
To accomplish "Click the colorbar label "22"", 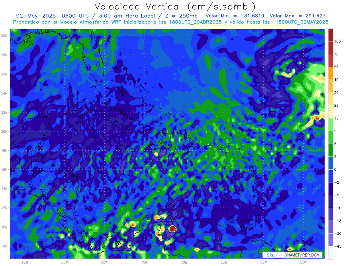I will 337,105.
